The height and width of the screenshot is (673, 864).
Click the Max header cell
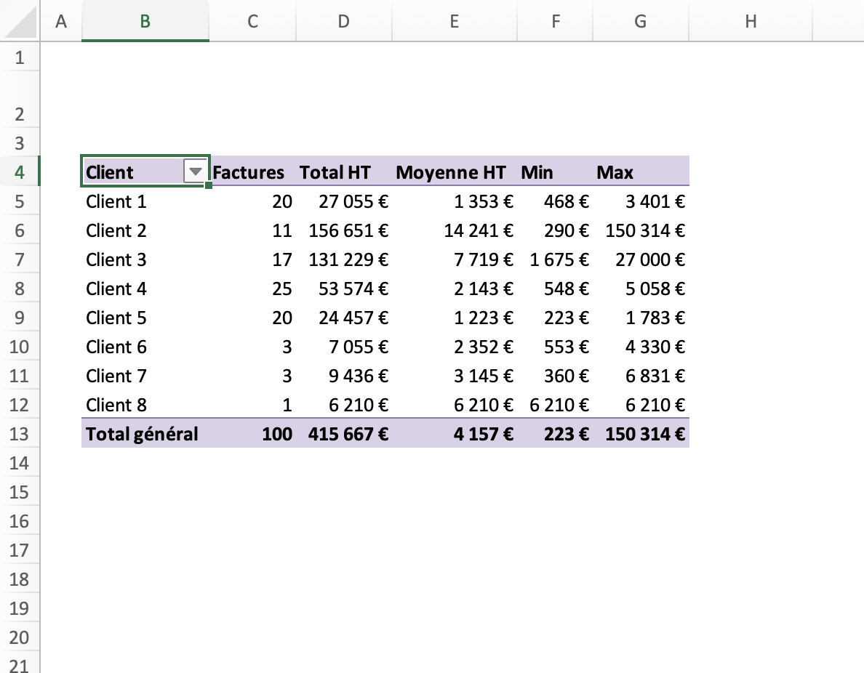[640, 172]
